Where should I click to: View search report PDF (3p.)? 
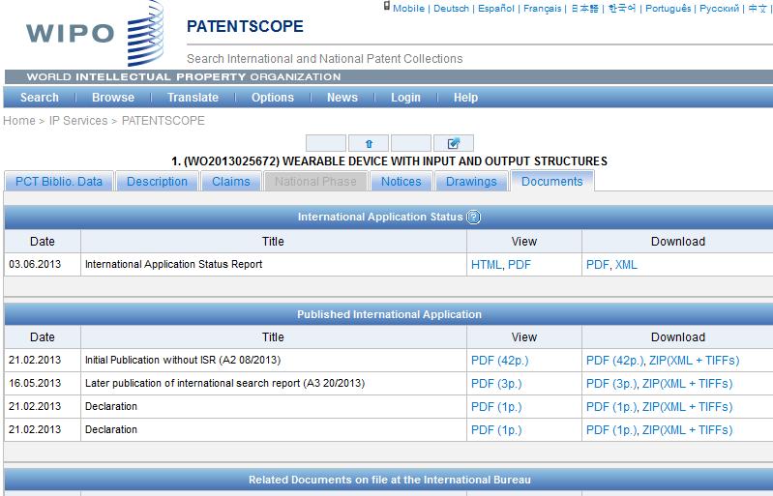[496, 384]
